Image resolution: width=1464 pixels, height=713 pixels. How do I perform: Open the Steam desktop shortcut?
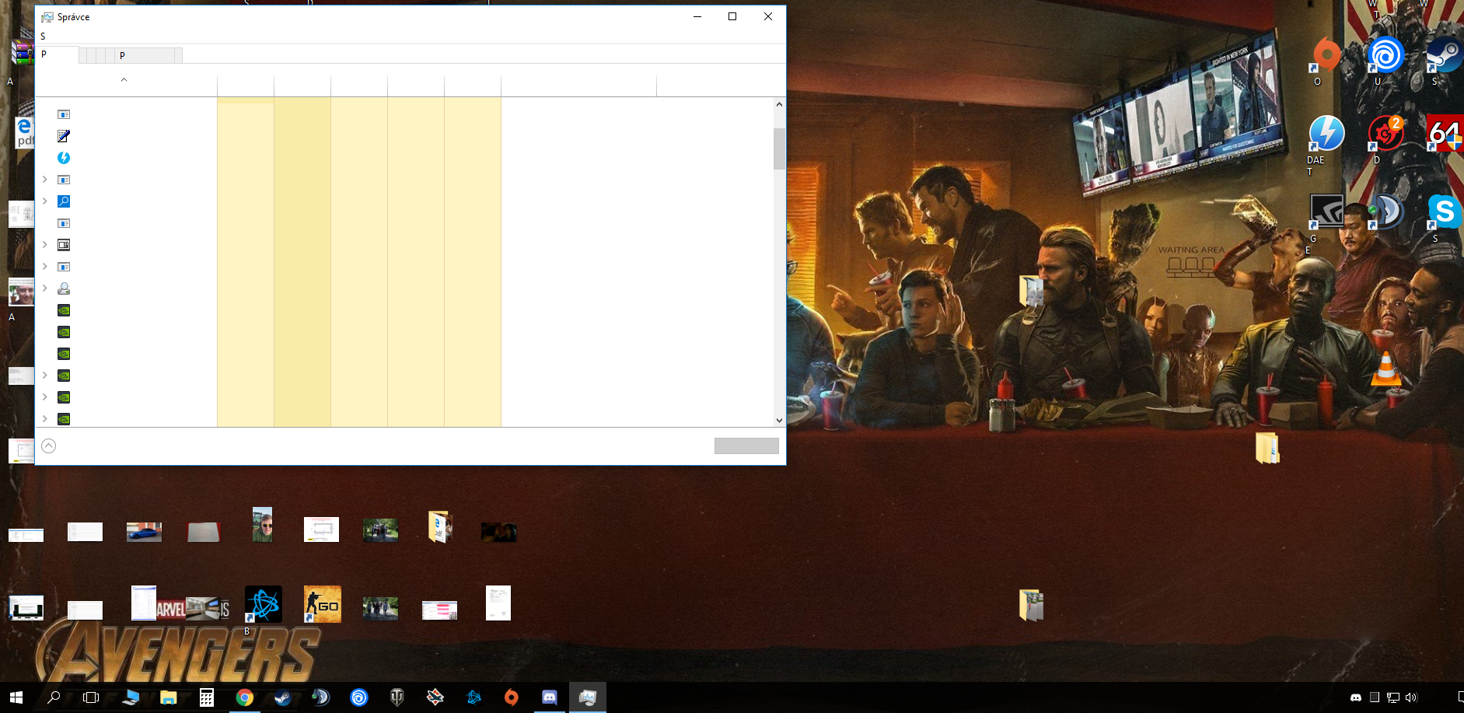pyautogui.click(x=1444, y=56)
